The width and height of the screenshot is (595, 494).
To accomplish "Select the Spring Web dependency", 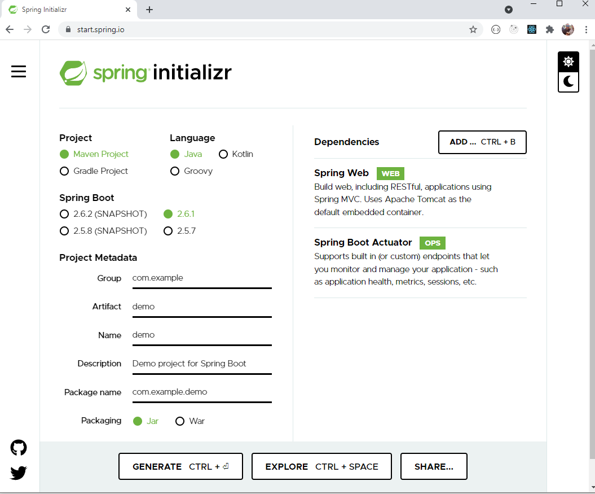I will point(420,193).
